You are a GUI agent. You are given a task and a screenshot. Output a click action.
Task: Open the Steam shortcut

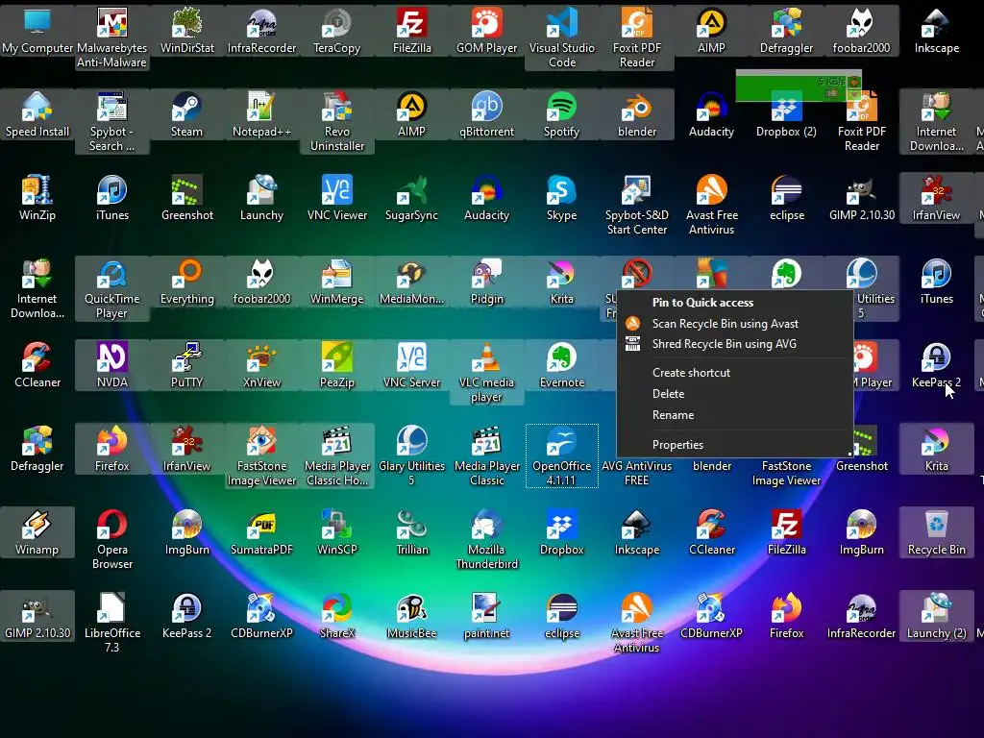pos(187,114)
